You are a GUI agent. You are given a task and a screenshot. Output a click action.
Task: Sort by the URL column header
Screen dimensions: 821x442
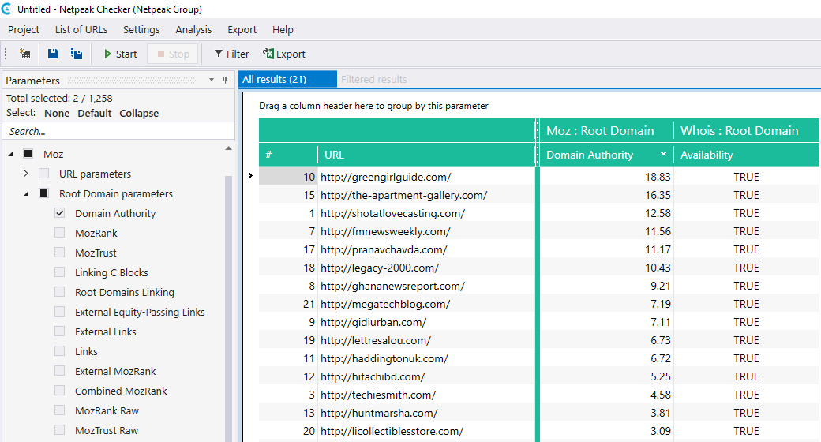[427, 155]
